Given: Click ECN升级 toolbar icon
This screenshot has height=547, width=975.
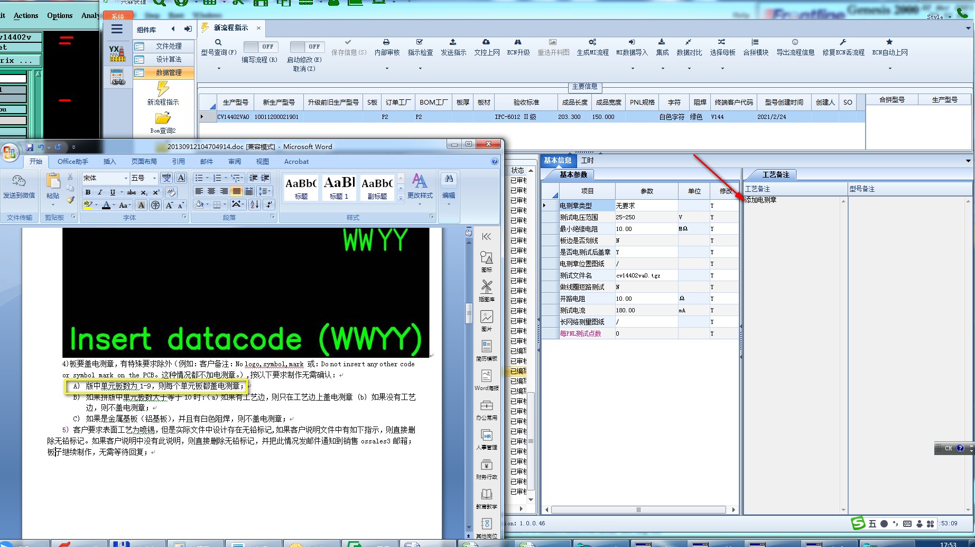Looking at the screenshot, I should click(x=518, y=42).
